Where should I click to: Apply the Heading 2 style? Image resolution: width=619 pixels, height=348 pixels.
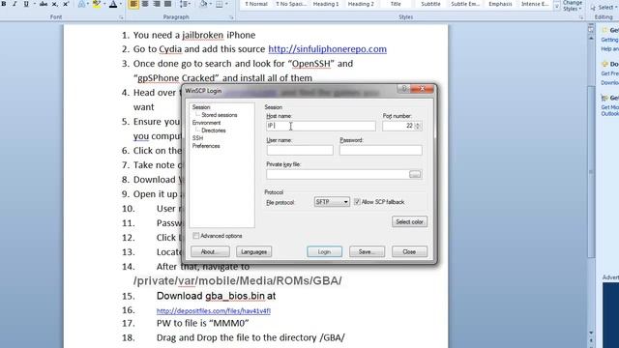point(361,4)
